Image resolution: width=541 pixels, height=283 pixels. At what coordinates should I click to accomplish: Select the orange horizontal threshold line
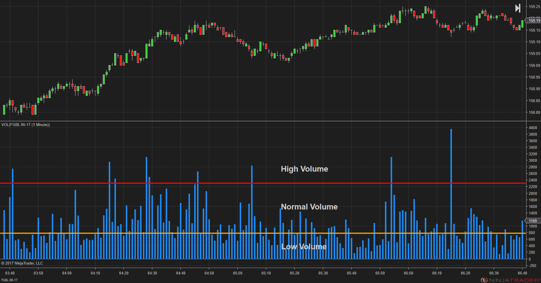[x=263, y=234]
